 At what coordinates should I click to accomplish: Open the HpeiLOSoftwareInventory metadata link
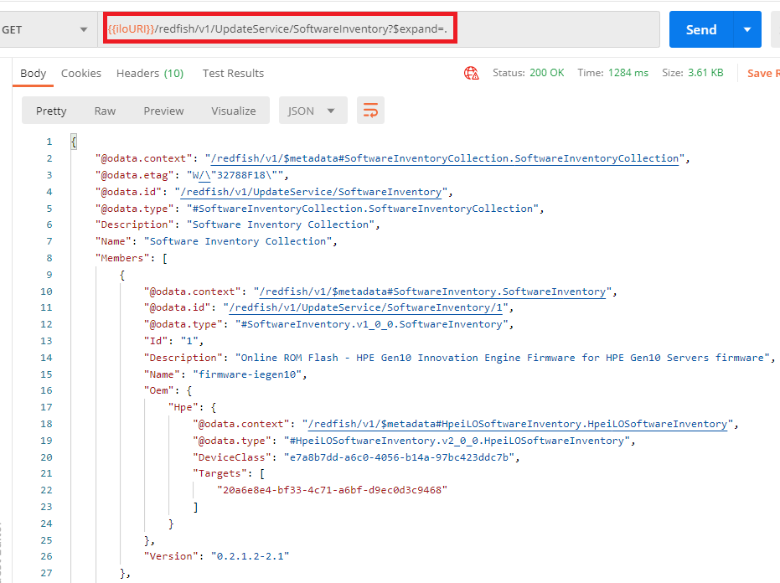(x=517, y=424)
